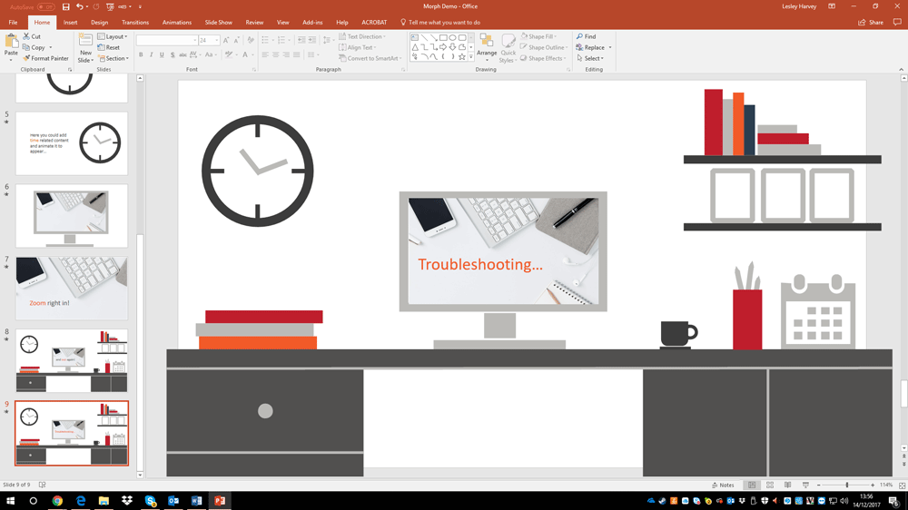The image size is (908, 510).
Task: Click the Undo arrow icon
Action: coord(79,6)
